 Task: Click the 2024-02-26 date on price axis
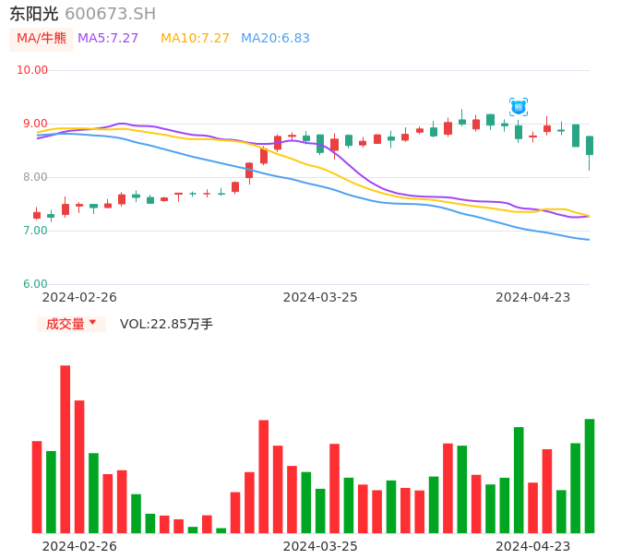(x=79, y=297)
